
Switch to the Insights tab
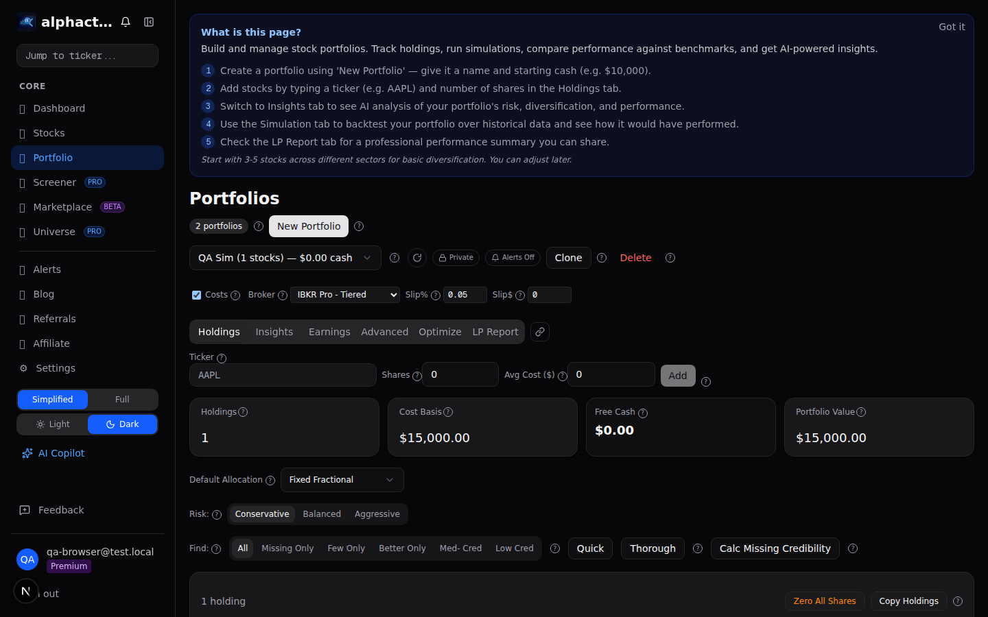tap(274, 332)
